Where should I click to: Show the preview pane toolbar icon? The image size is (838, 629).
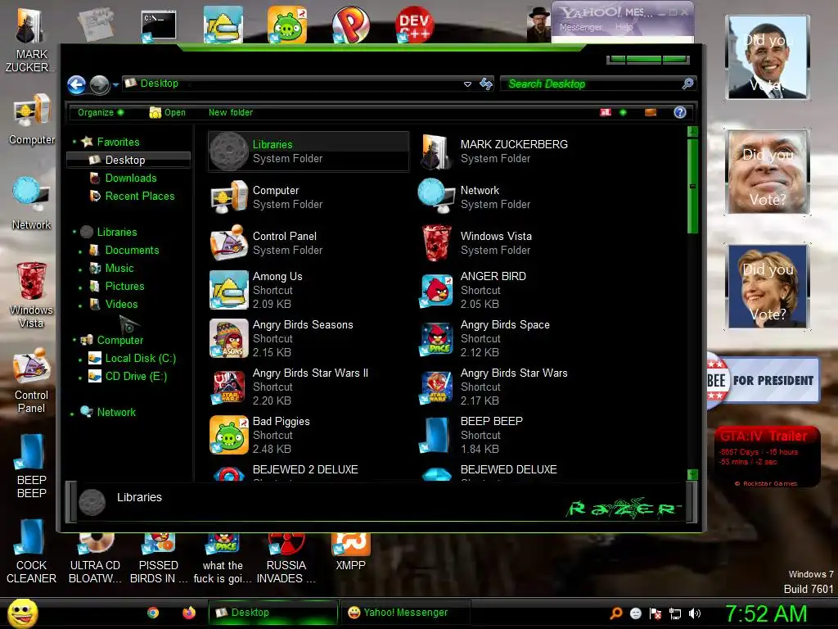click(x=651, y=112)
